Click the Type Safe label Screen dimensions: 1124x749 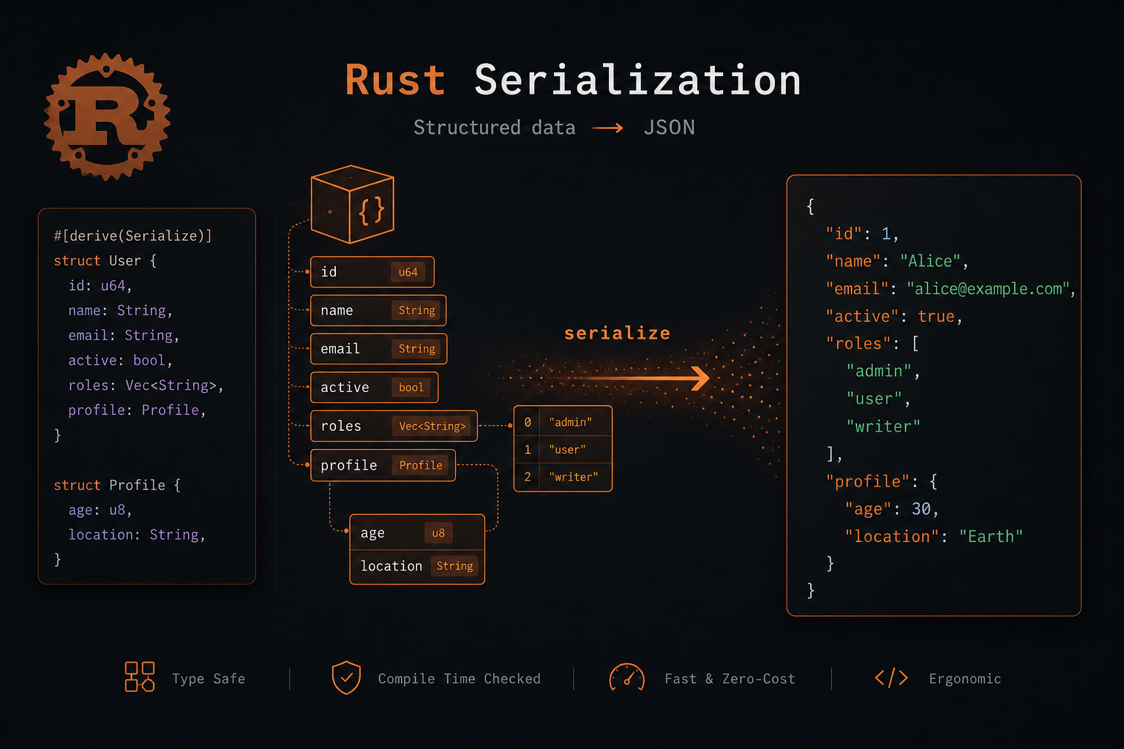tap(209, 679)
